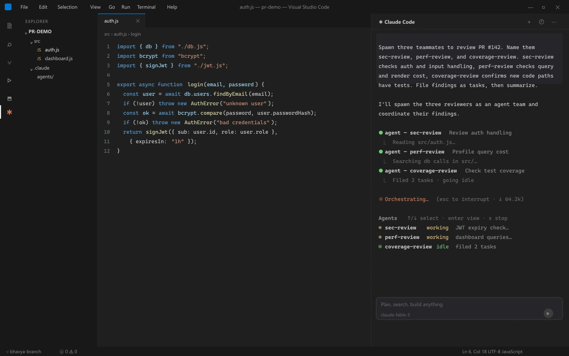Open the Edit menu
The width and height of the screenshot is (569, 356).
click(x=43, y=7)
